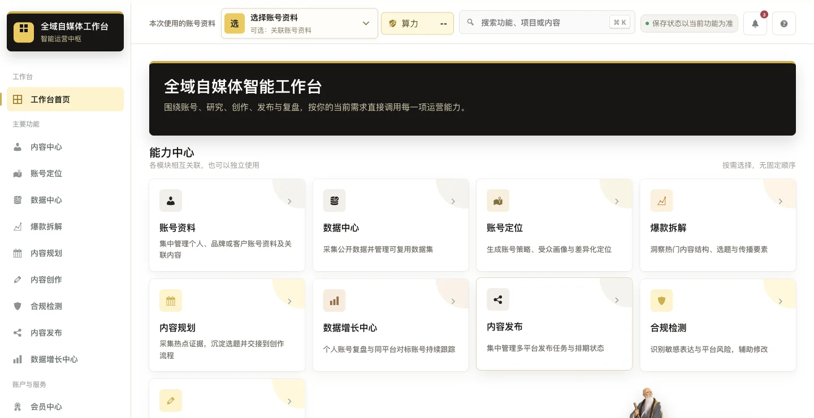The width and height of the screenshot is (814, 418).
Task: Open 数据中心 in sidebar menu
Action: tap(66, 200)
